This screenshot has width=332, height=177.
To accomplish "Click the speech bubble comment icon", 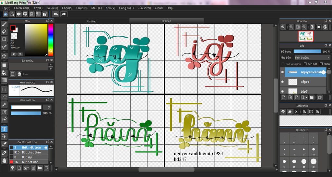I will pos(19,14).
